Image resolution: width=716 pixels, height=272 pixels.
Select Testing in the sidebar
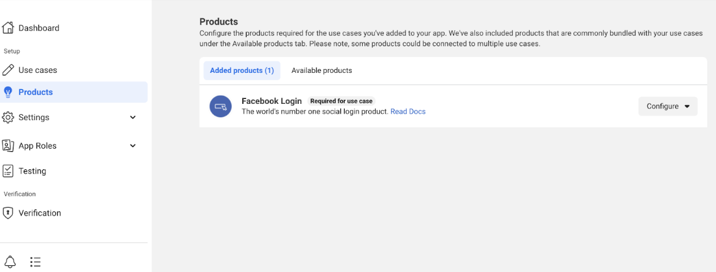74,171
